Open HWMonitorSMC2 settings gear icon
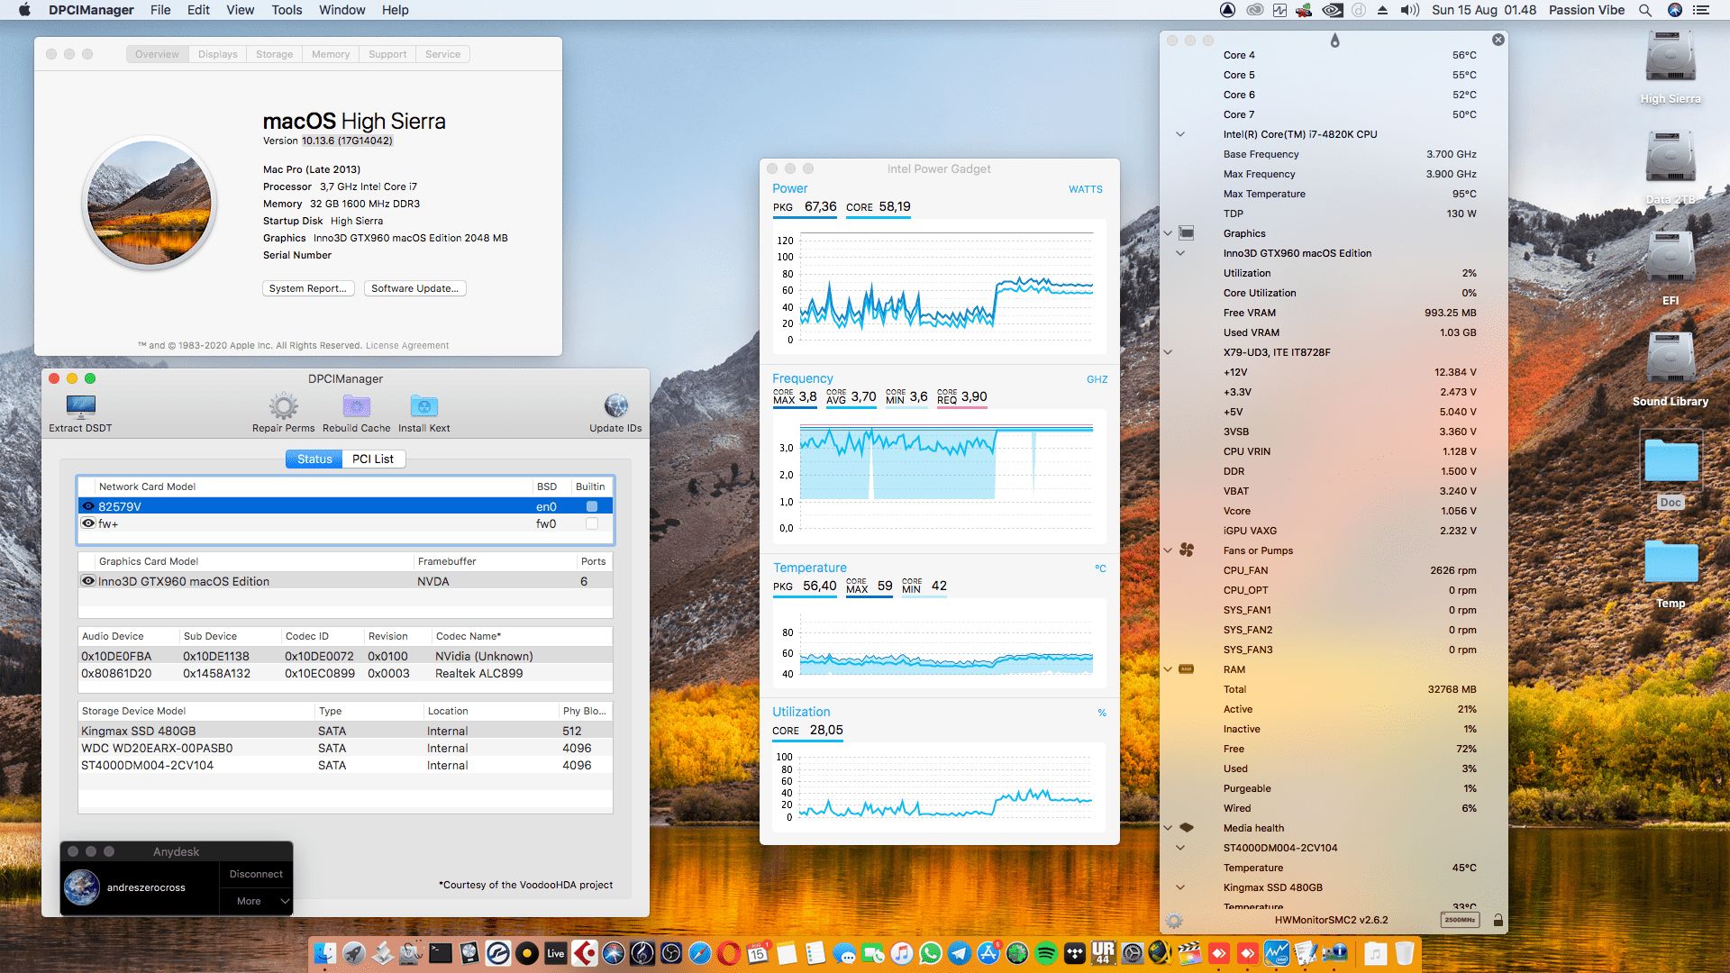This screenshot has width=1730, height=973. [x=1174, y=921]
